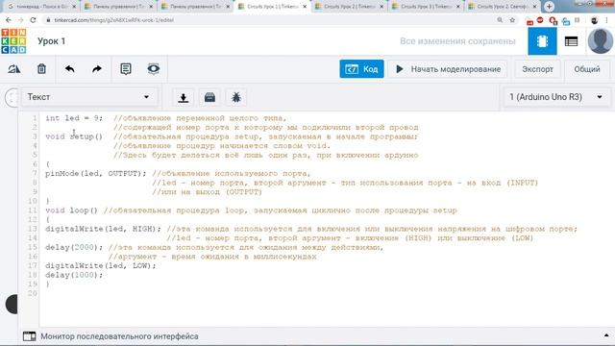Screen dimensions: 615x346
Task: Click digitalWrite(led, LOW); on line 17
Action: click(x=100, y=265)
